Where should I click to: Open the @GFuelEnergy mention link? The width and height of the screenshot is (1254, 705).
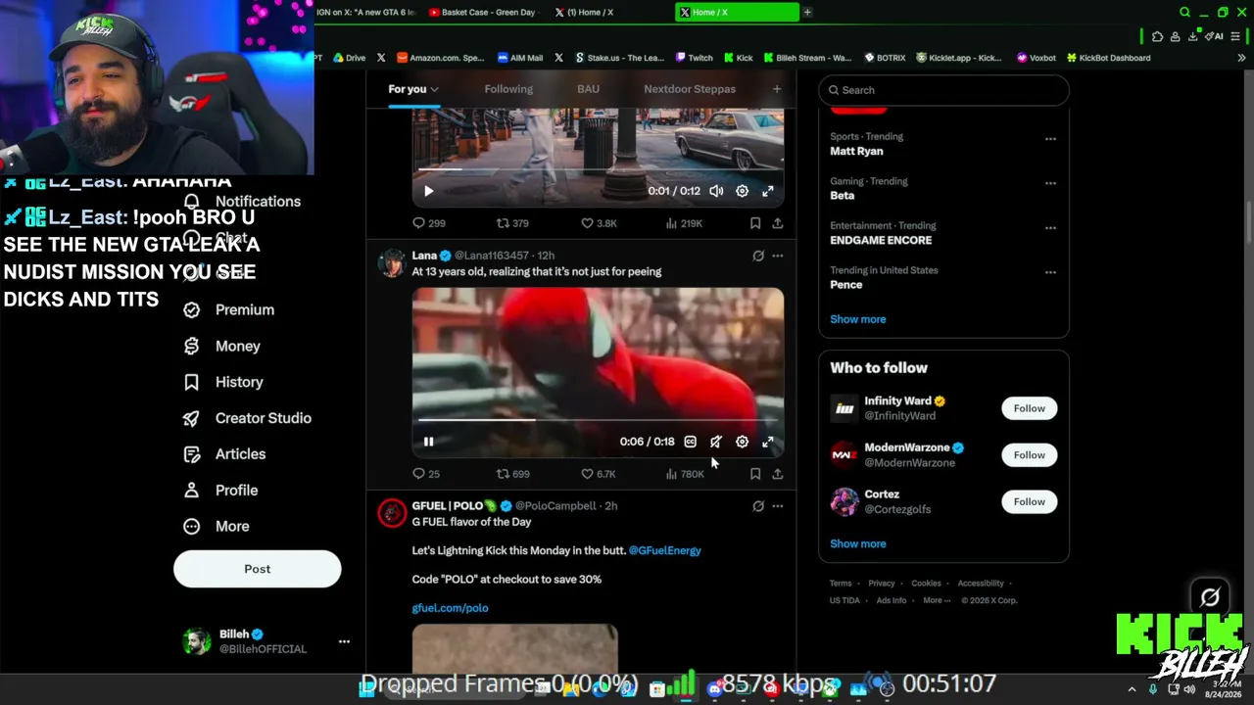(665, 550)
